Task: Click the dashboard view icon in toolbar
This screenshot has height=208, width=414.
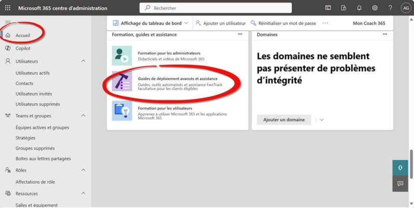Action: [115, 23]
